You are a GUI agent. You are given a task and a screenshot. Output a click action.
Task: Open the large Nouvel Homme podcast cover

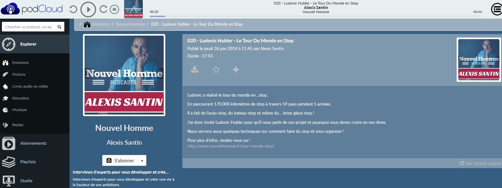[124, 75]
